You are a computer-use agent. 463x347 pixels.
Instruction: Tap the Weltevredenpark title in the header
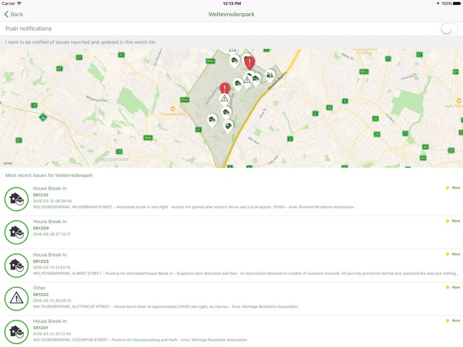[x=231, y=14]
